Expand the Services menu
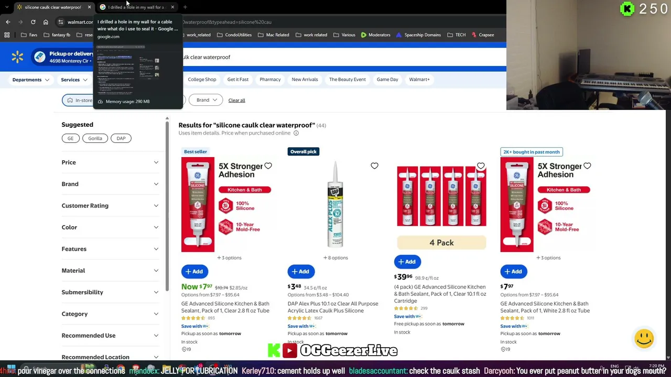 tap(73, 80)
